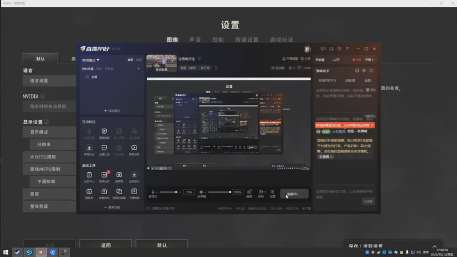Open the 场景切换器 tool icon
The height and width of the screenshot is (257, 457).
(x=119, y=191)
